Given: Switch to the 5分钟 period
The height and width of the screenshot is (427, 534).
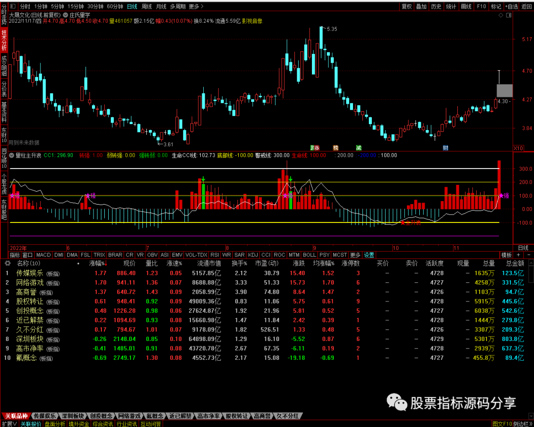Looking at the screenshot, I should 57,6.
